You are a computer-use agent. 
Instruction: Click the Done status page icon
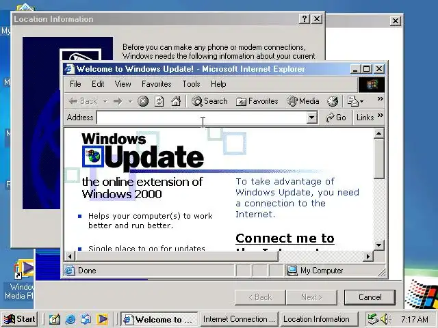pos(69,271)
